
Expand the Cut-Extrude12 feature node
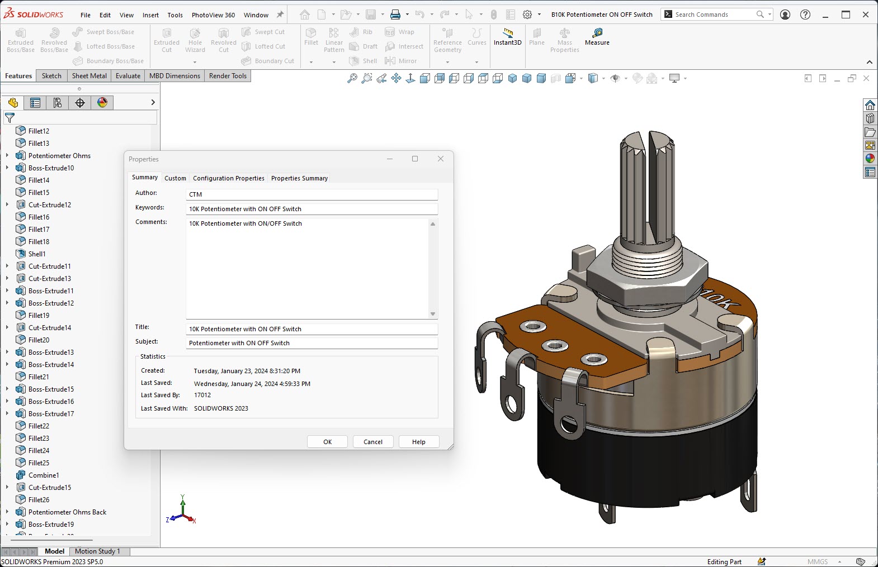click(7, 204)
